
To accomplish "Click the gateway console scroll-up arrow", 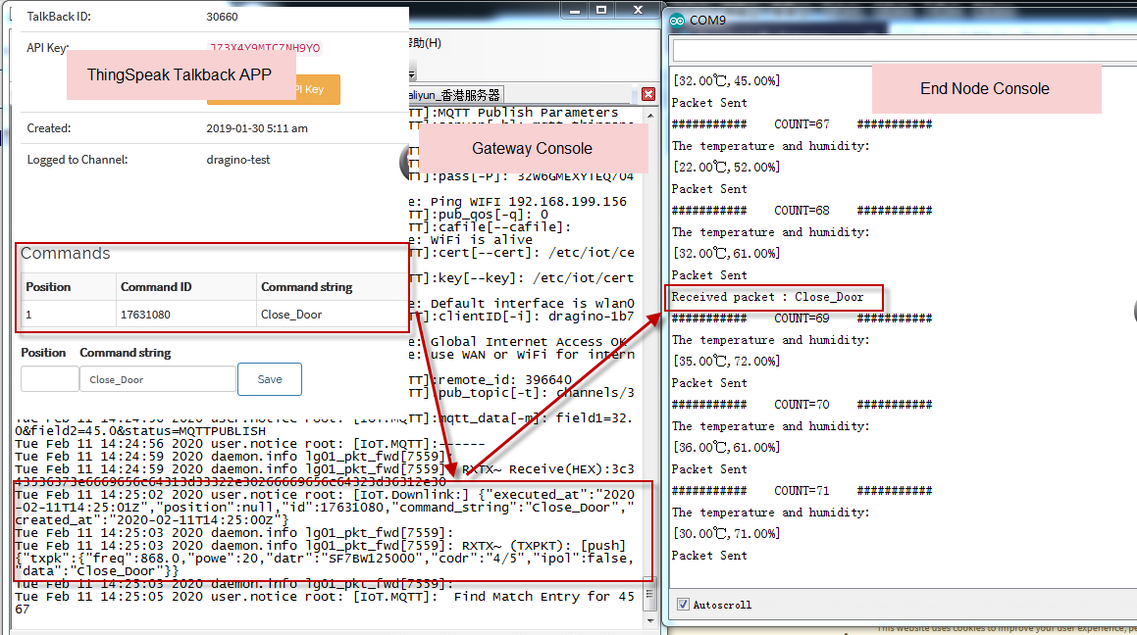I will coord(649,116).
